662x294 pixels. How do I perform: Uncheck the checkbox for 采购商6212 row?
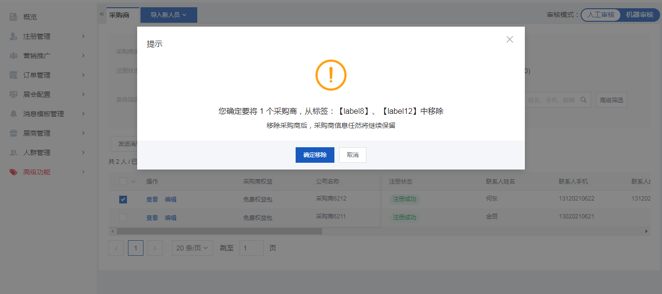coord(123,200)
